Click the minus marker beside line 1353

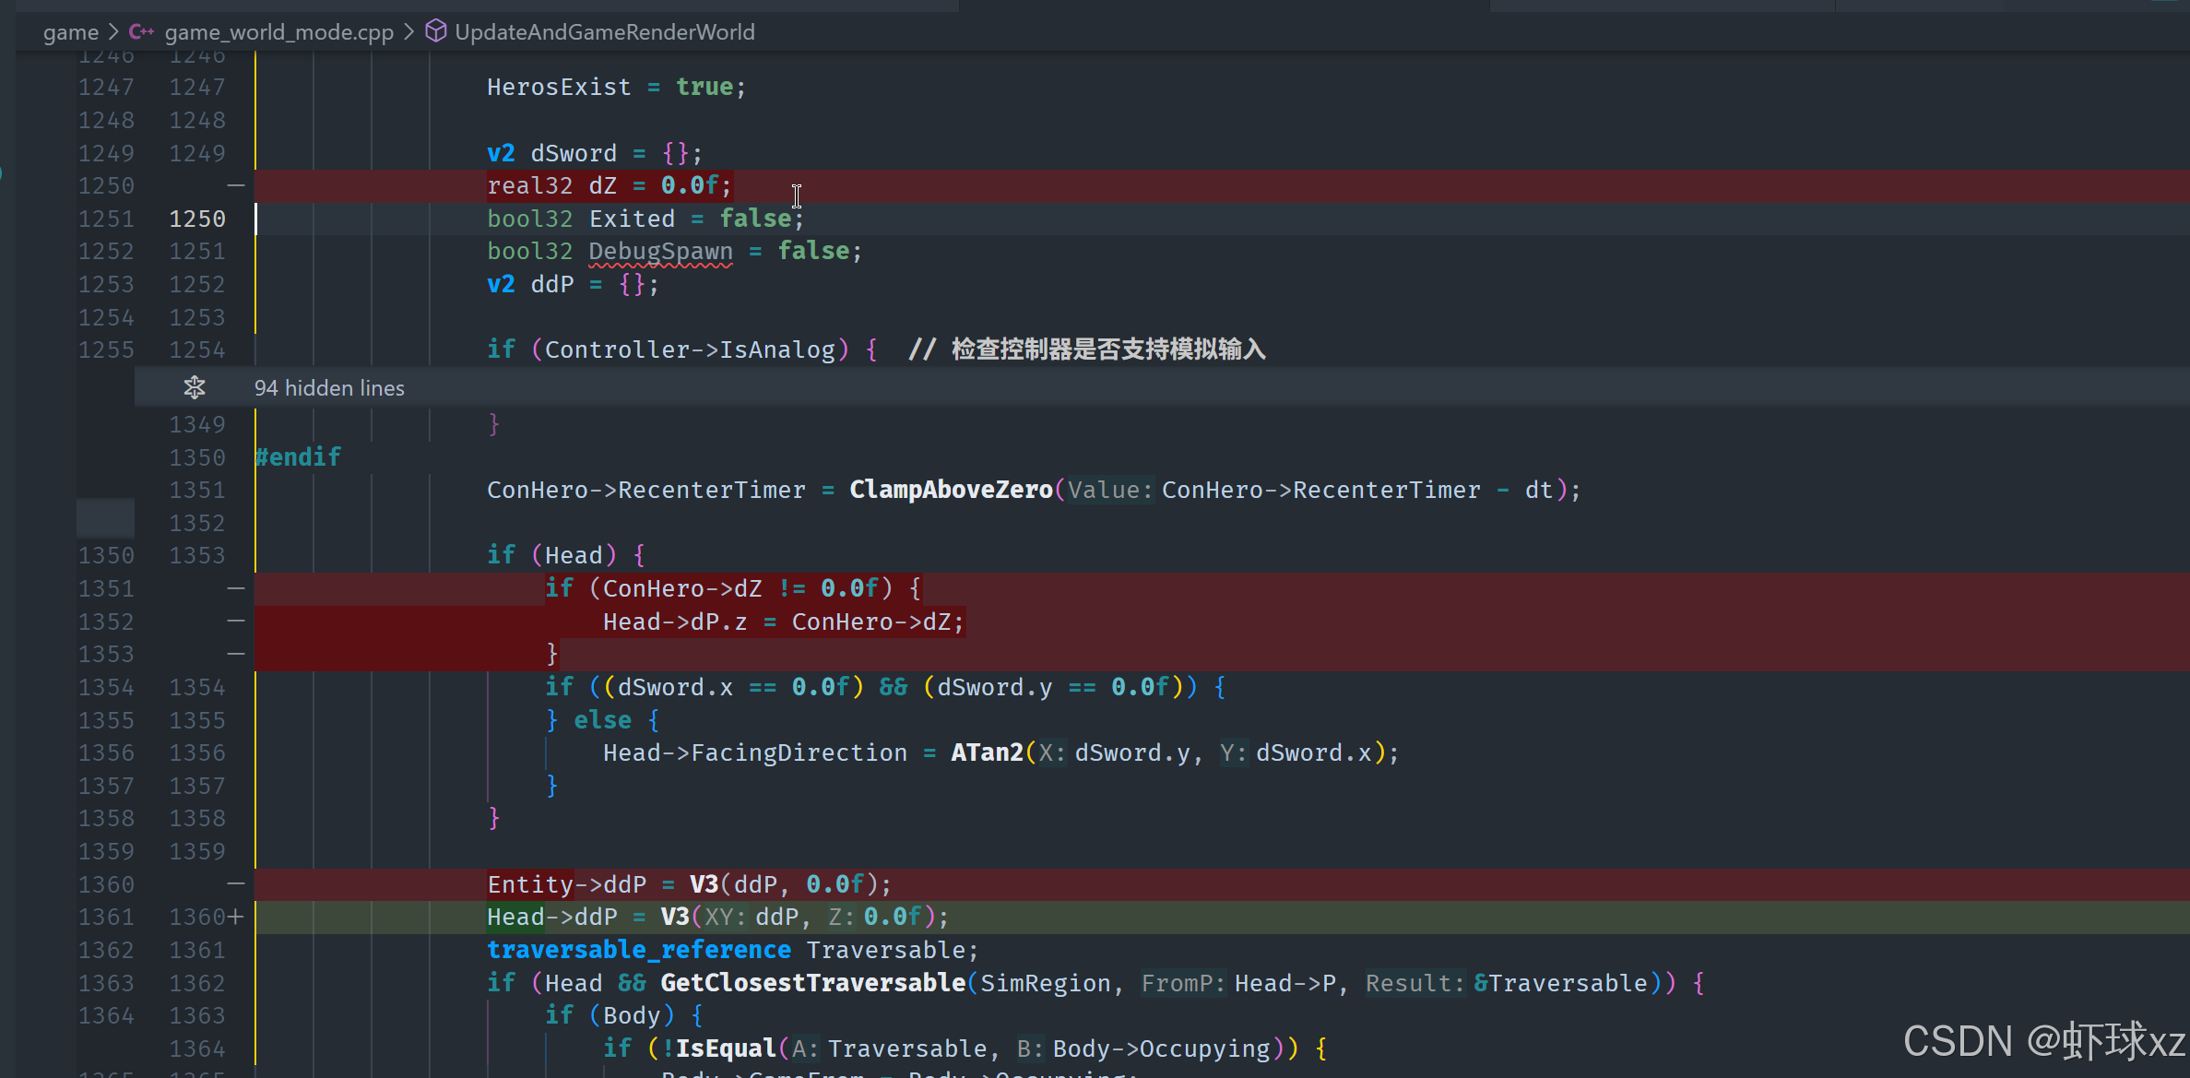[236, 654]
